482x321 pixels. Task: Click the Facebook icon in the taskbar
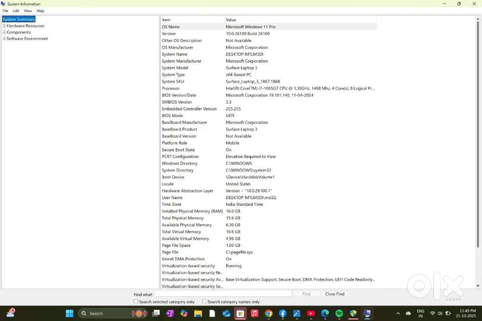[282, 313]
